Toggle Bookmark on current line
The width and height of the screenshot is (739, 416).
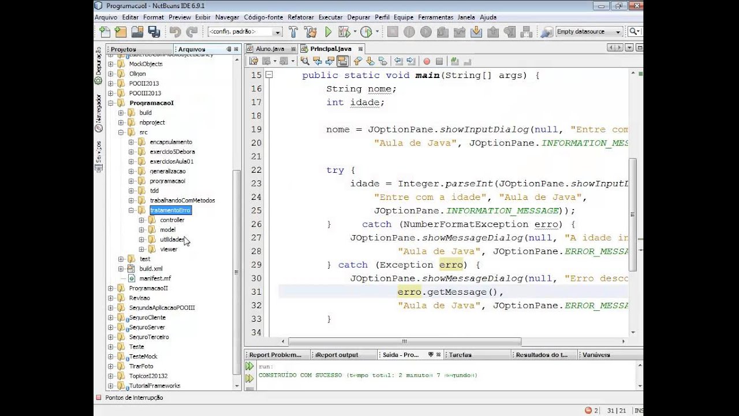point(382,61)
